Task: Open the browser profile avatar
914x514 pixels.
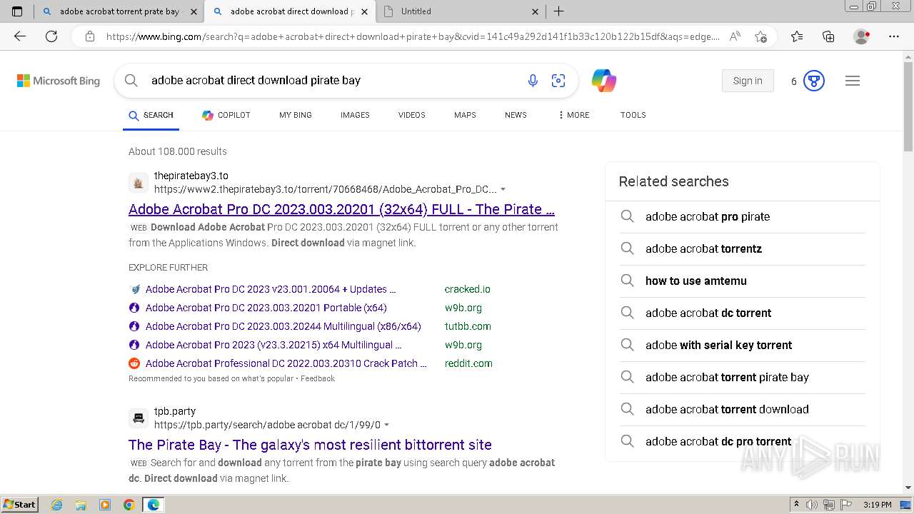Action: click(862, 36)
